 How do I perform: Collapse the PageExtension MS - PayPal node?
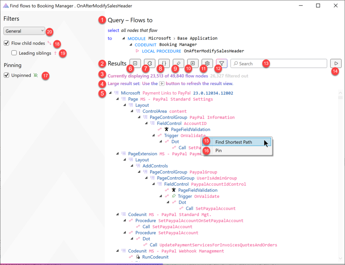(118, 154)
